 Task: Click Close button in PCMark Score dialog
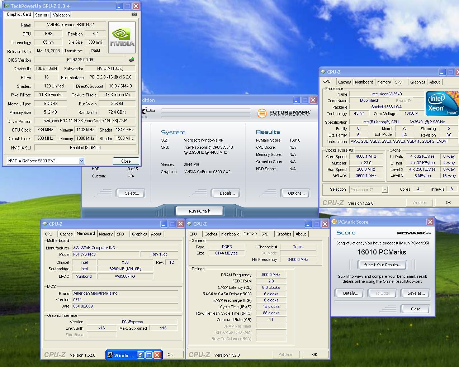(416, 309)
